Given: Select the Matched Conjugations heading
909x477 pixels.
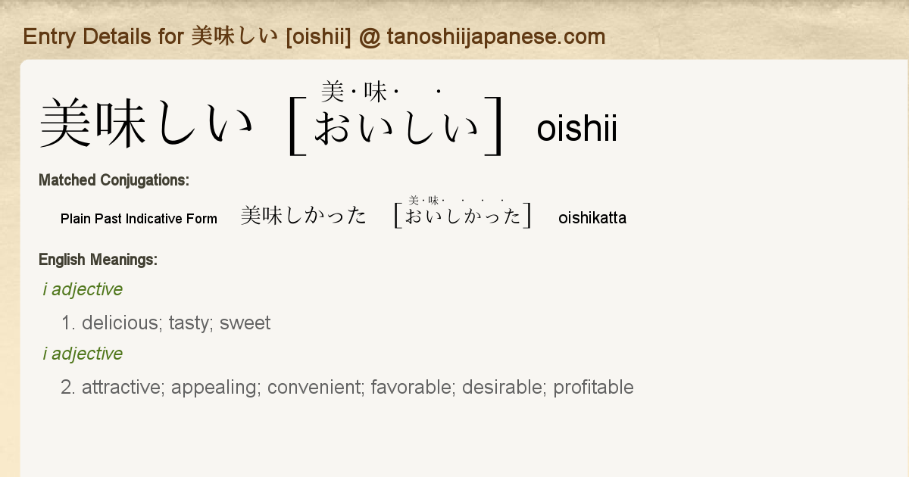Looking at the screenshot, I should click(114, 180).
